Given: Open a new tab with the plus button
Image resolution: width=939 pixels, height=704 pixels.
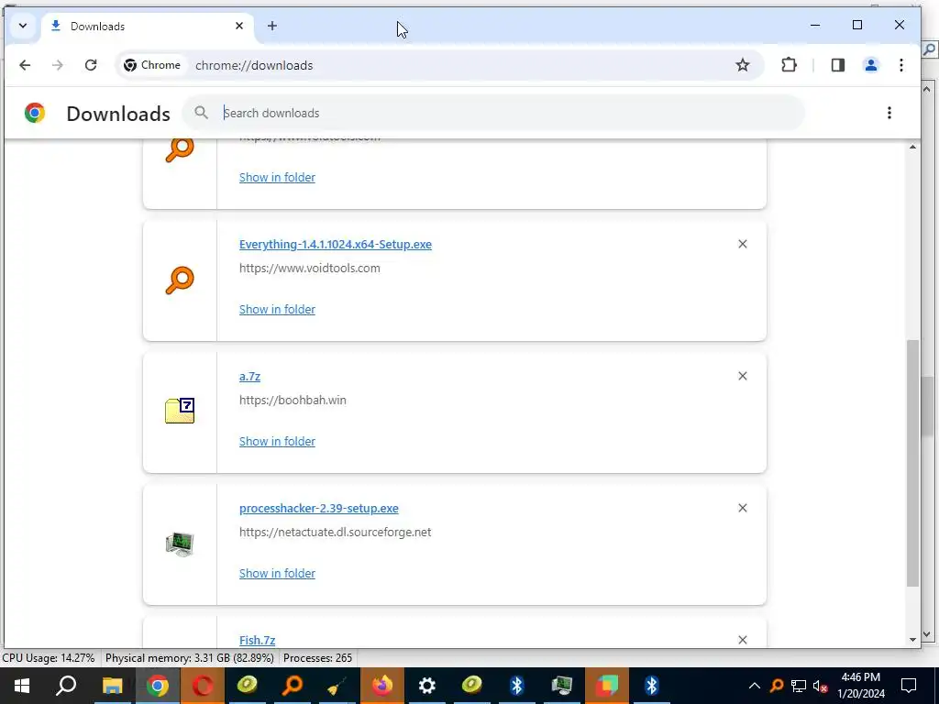Looking at the screenshot, I should [x=271, y=26].
